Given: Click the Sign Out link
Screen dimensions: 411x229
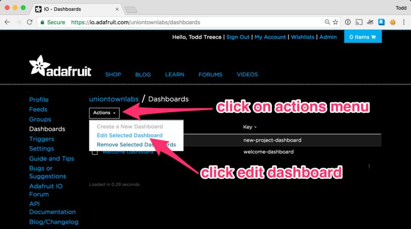Looking at the screenshot, I should 238,37.
